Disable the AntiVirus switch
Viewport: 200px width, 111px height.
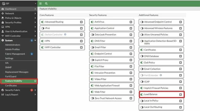92,22
